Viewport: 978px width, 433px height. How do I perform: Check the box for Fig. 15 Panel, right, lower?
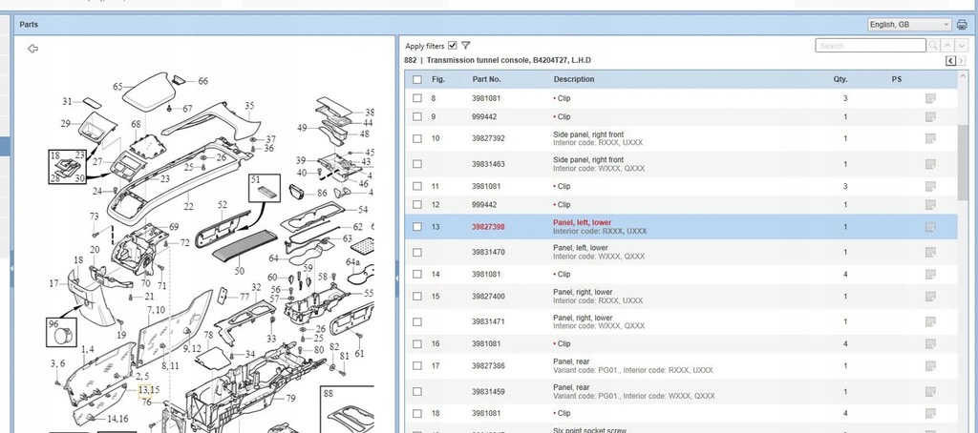(x=417, y=297)
